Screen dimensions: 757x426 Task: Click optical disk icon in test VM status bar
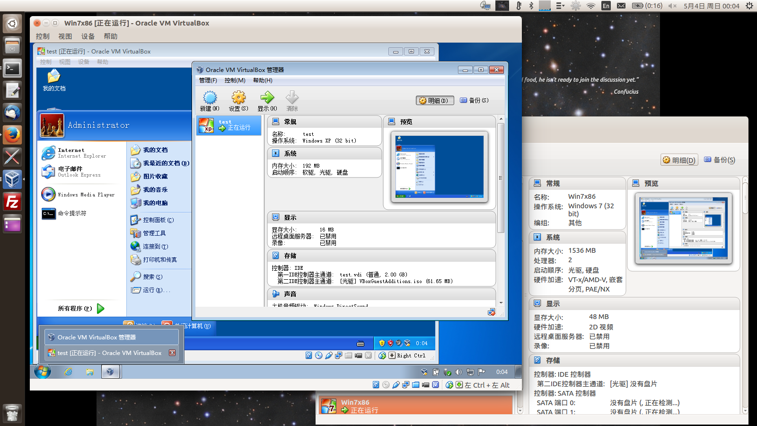tap(318, 355)
